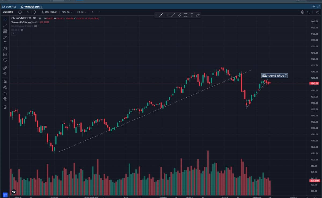Toggle magnet mode in left sidebar
This screenshot has height=198, width=322.
tap(5, 82)
